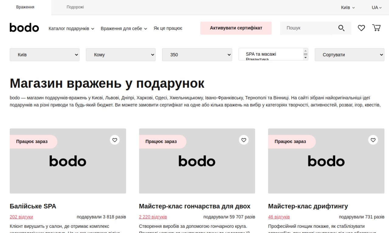
Task: Click the search magnifier icon
Action: [341, 28]
